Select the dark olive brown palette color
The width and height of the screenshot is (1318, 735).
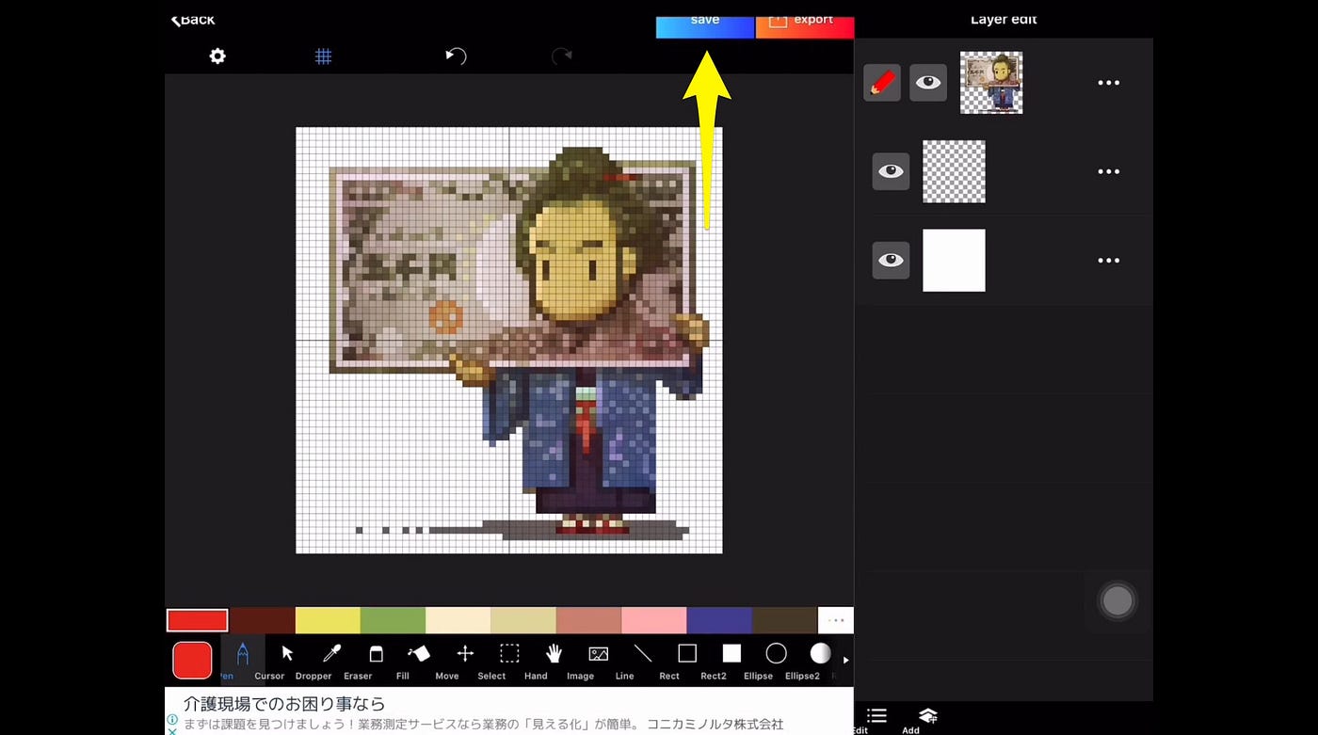[783, 620]
